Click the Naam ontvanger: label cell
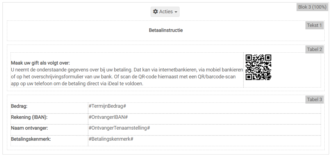Screen dimensions: 331x157 [x=29, y=128]
